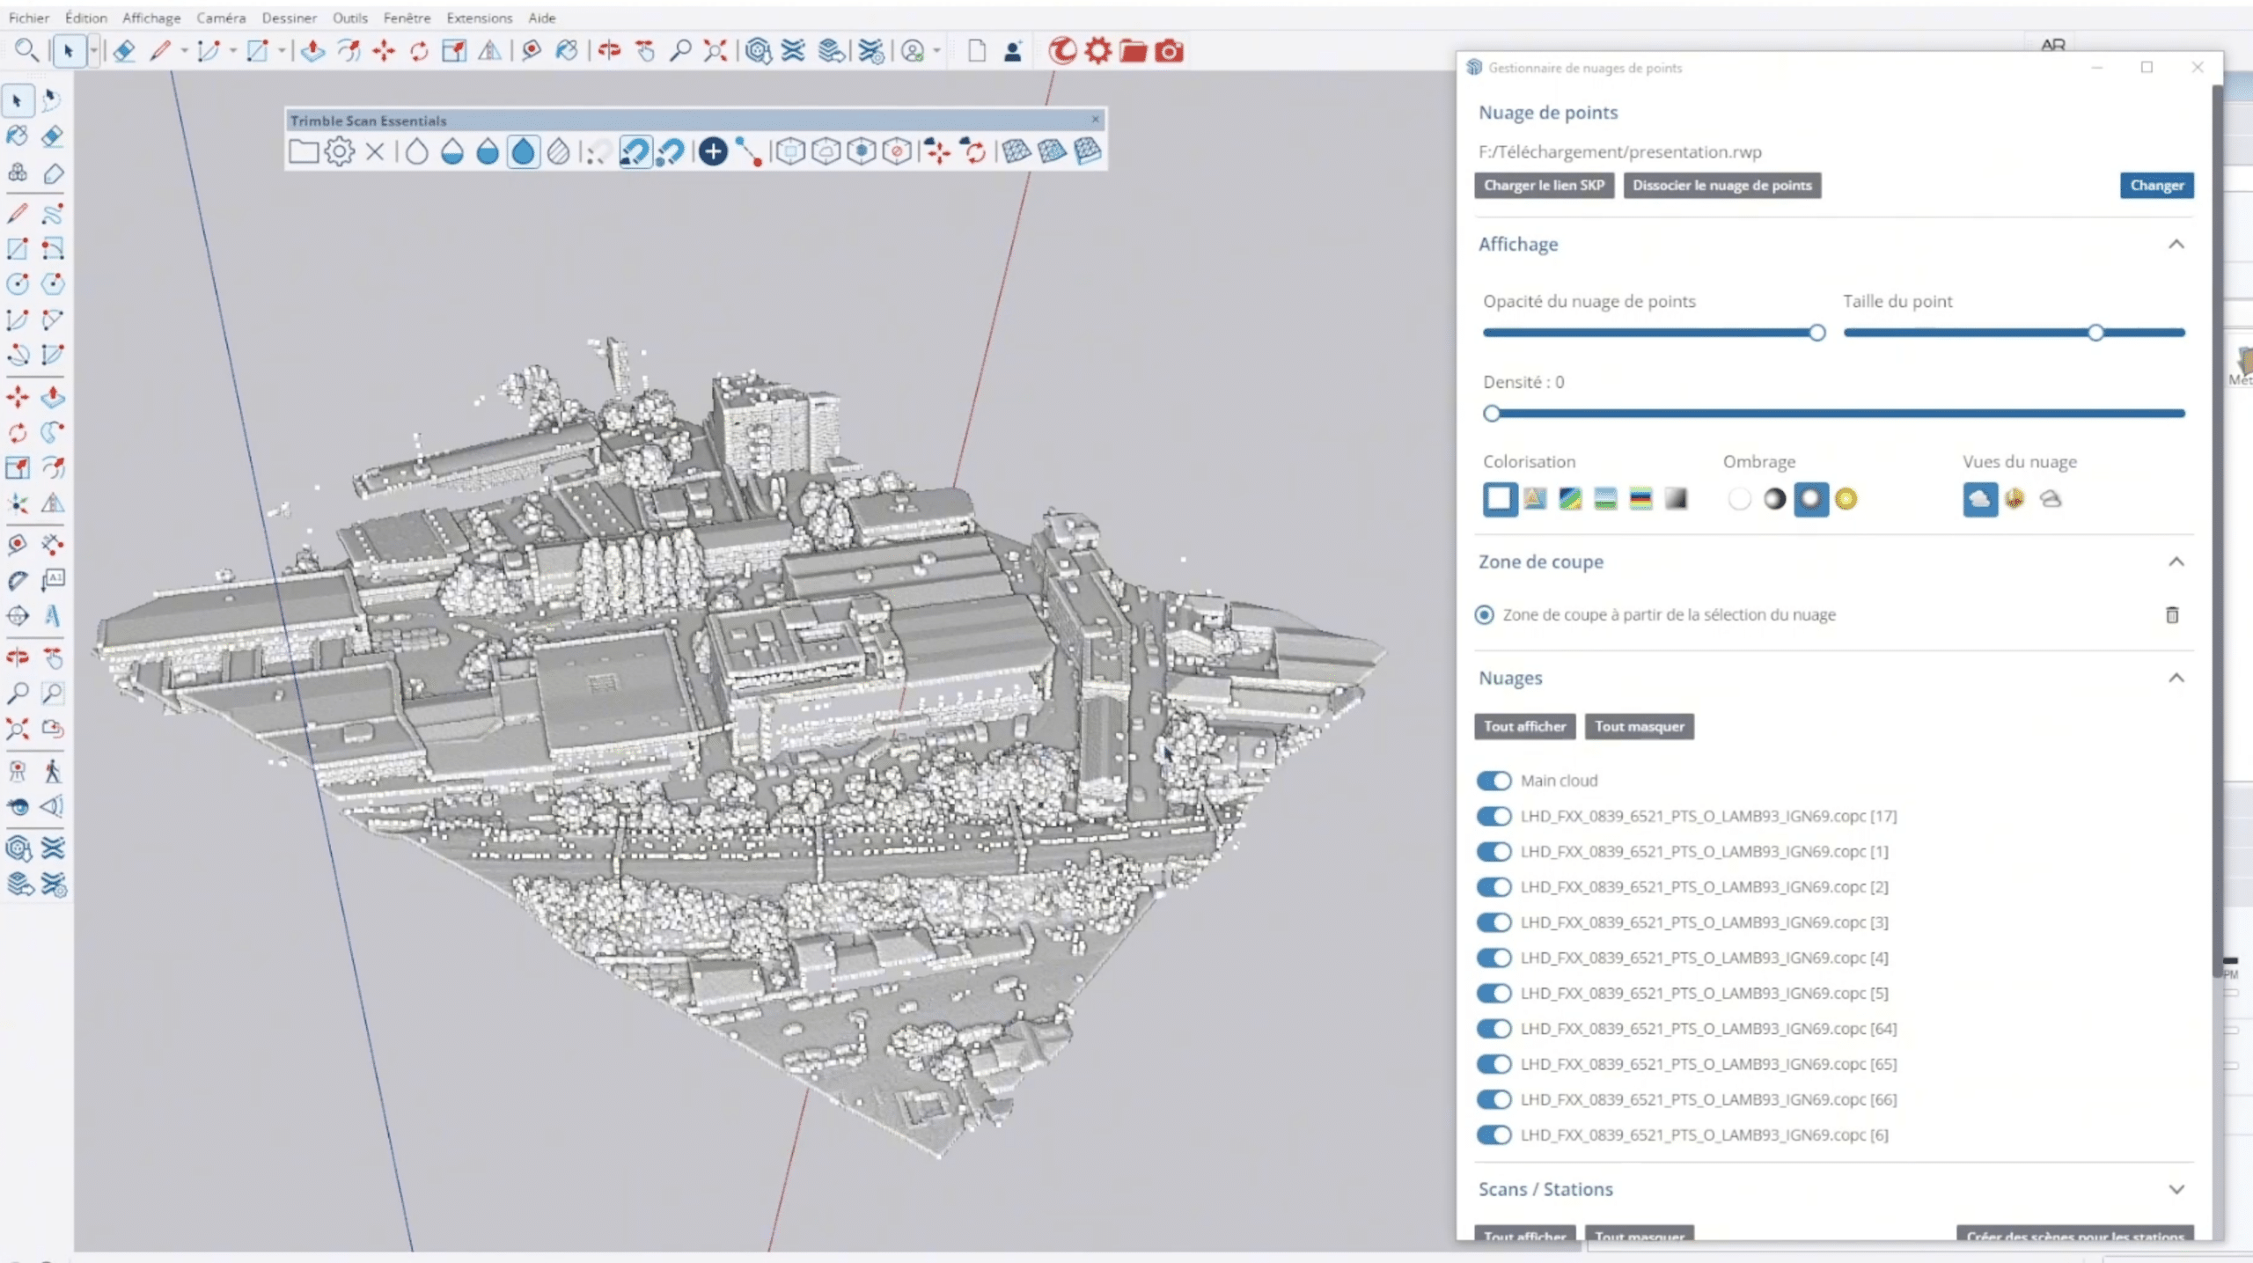
Task: Select the yellow shading mode icon
Action: pos(1846,499)
